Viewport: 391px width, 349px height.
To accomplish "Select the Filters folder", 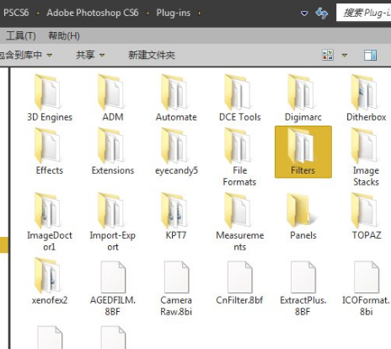I will coord(303,152).
